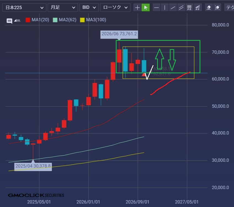
Task: Open the 月足 timeframe dropdown
Action: click(x=63, y=7)
